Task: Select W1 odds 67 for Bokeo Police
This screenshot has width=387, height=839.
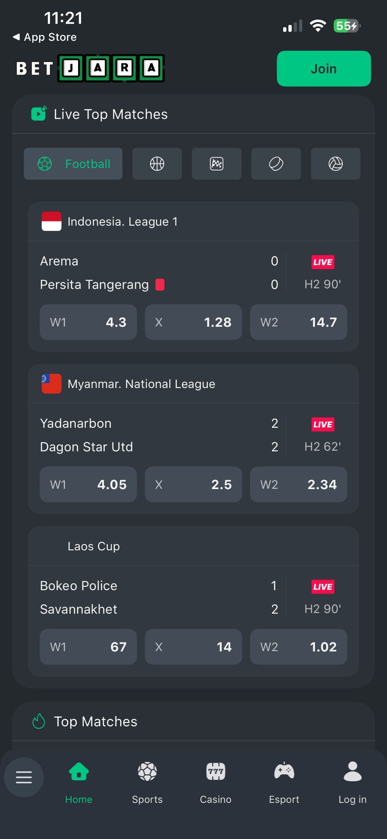Action: [88, 646]
